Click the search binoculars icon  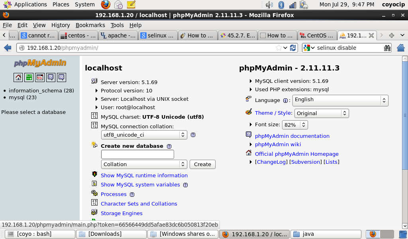point(387,48)
